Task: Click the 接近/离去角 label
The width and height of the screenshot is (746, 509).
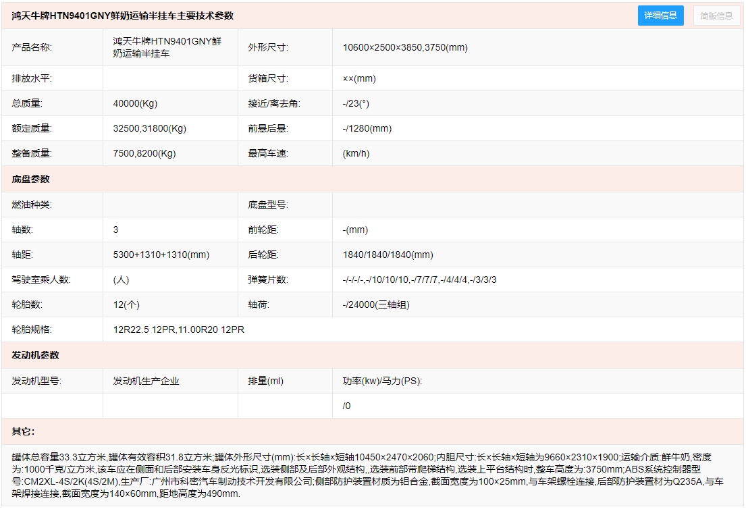Action: (x=274, y=104)
